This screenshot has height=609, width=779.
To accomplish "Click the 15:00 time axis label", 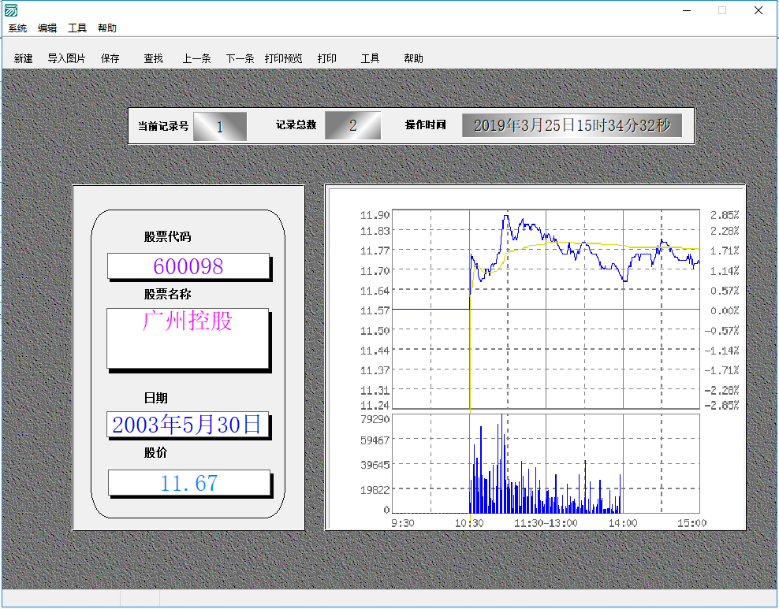I will 691,522.
